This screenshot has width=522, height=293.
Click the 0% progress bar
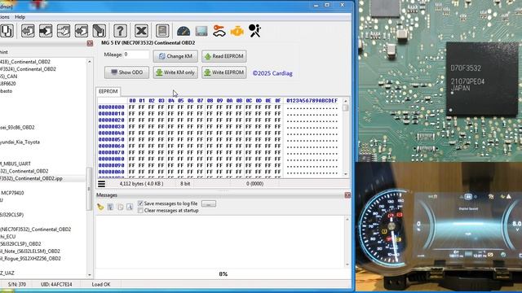[223, 274]
